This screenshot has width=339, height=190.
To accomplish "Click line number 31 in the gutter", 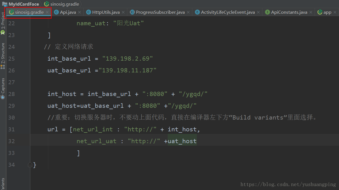I will (x=11, y=129).
